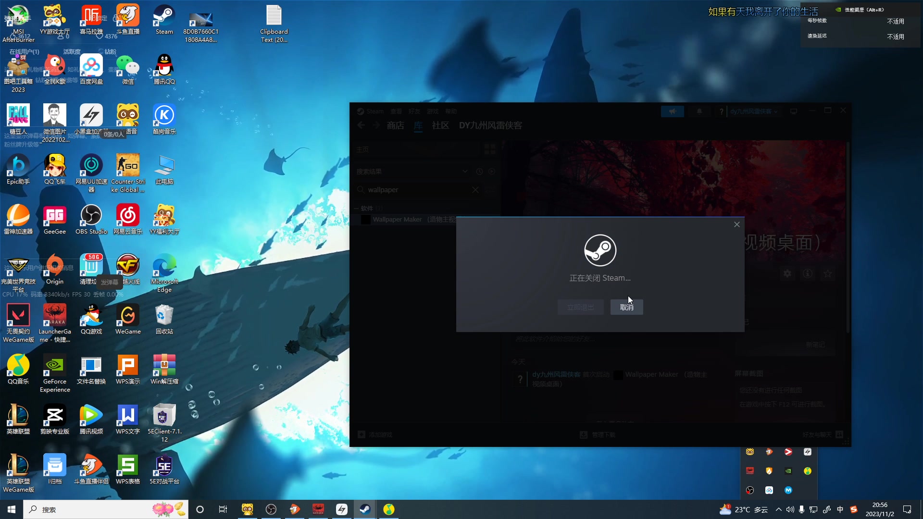Open Task View on the taskbar
The height and width of the screenshot is (519, 923).
tap(223, 509)
